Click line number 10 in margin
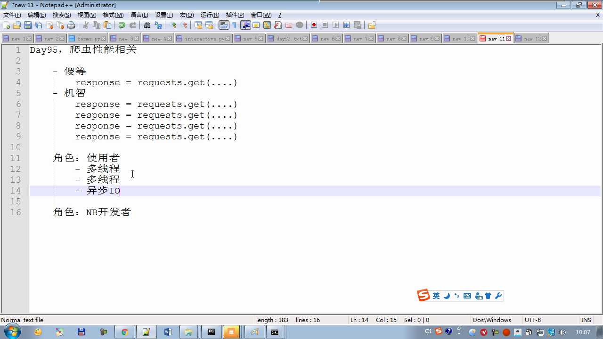 pos(15,147)
